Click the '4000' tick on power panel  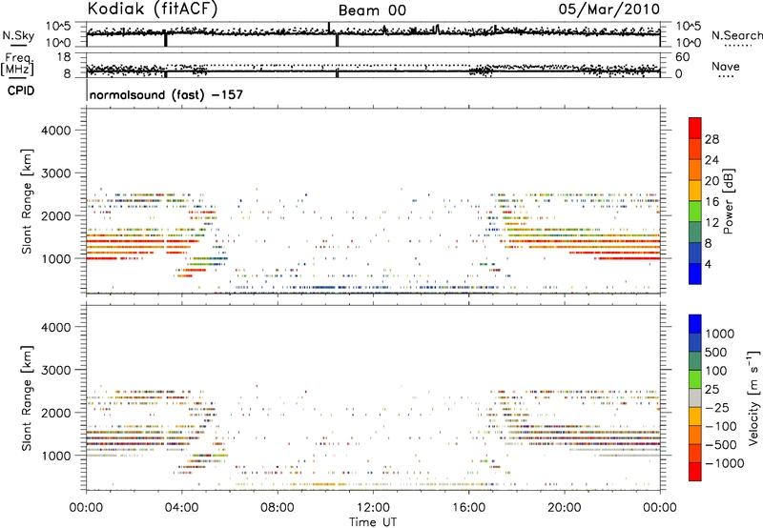click(x=56, y=131)
